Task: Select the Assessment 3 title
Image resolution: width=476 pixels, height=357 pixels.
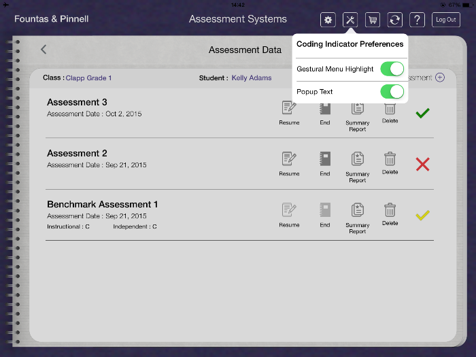Action: click(77, 102)
